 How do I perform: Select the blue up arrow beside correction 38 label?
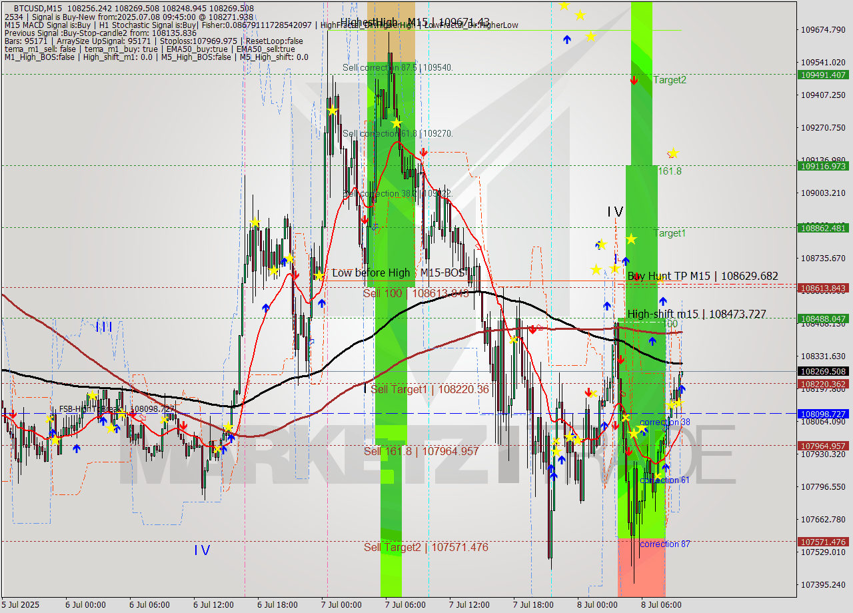pyautogui.click(x=644, y=431)
